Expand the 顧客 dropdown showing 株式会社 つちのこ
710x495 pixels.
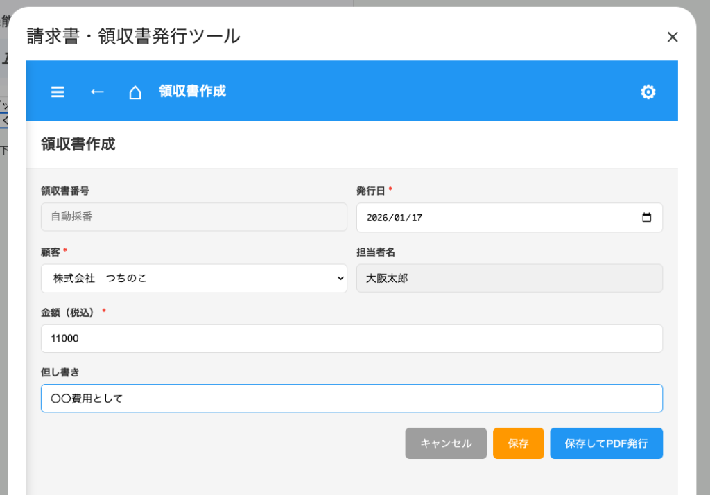194,278
